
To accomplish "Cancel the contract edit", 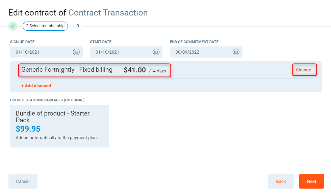I will pos(23,181).
